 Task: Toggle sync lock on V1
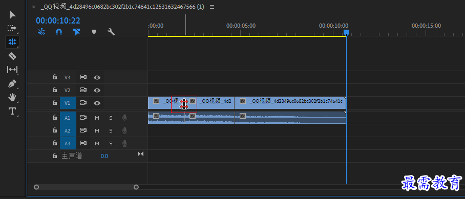pyautogui.click(x=83, y=103)
